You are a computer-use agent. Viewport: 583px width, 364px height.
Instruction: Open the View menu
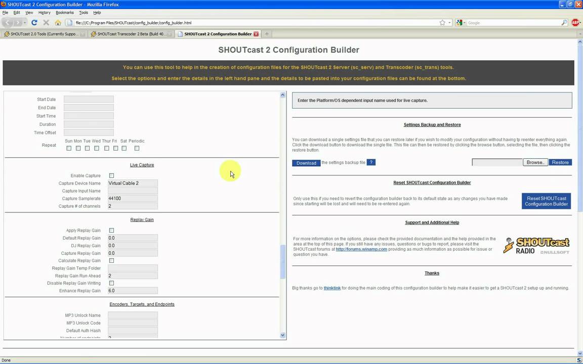coord(29,13)
